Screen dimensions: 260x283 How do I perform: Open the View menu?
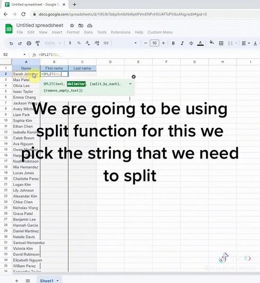(x=43, y=32)
